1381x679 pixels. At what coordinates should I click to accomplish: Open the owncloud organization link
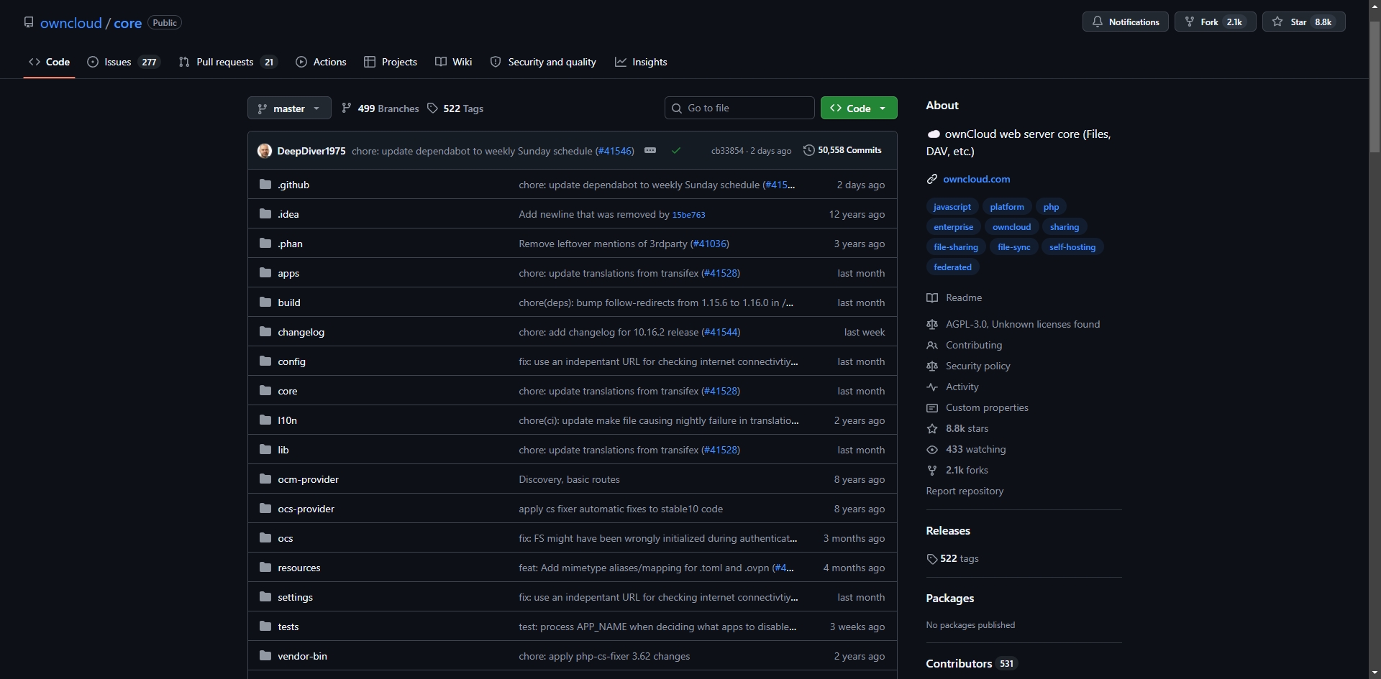point(71,23)
